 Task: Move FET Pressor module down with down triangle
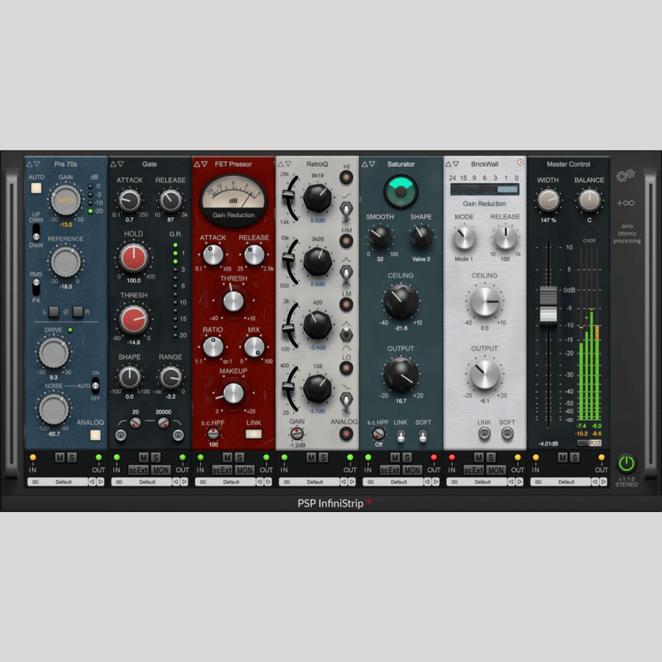[x=204, y=164]
